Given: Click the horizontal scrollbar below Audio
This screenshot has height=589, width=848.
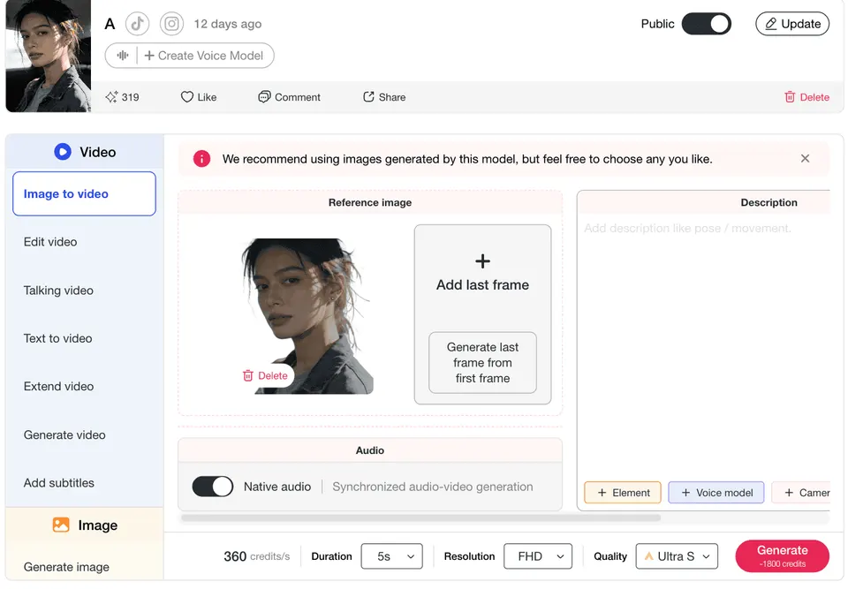Looking at the screenshot, I should 420,517.
